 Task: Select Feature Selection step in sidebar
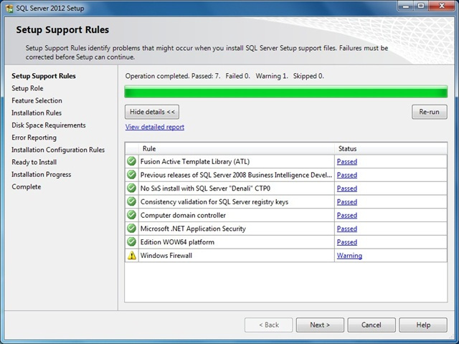coord(37,100)
